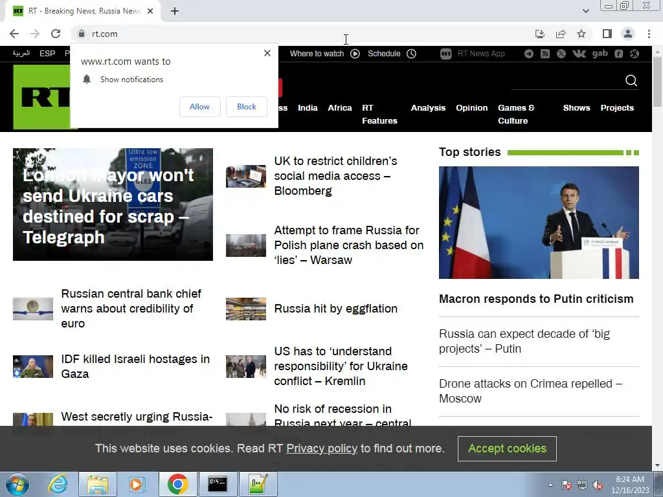Open Chrome three-dot menu
Screen dimensions: 663x497
point(649,34)
